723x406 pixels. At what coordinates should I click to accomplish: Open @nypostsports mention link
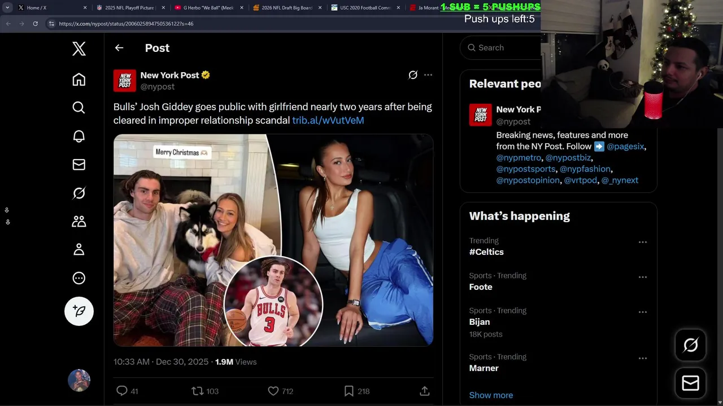point(526,169)
